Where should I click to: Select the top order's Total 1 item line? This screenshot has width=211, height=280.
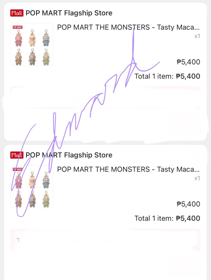point(167,76)
